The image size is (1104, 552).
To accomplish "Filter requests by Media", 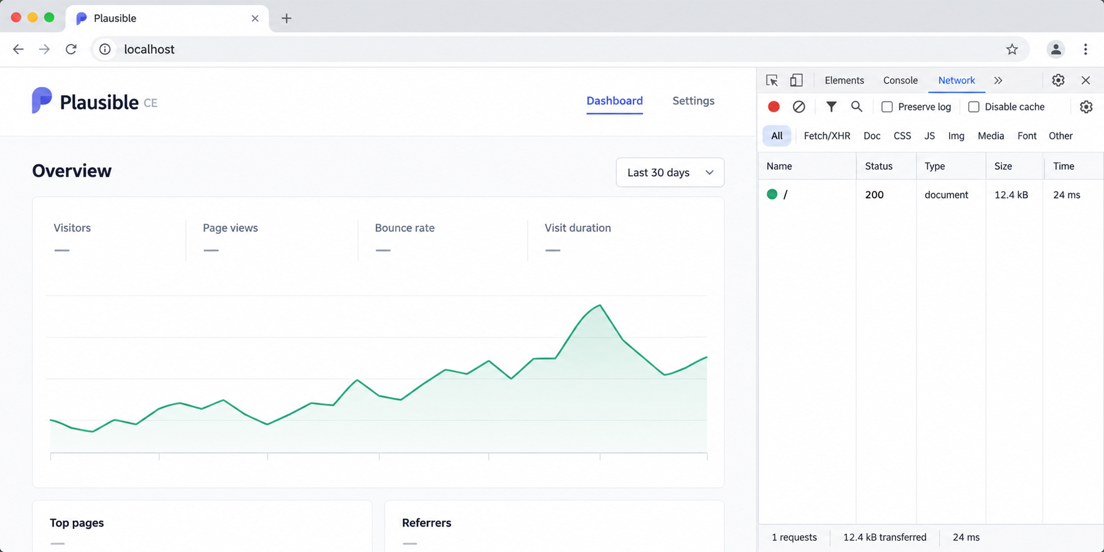I will coord(991,136).
